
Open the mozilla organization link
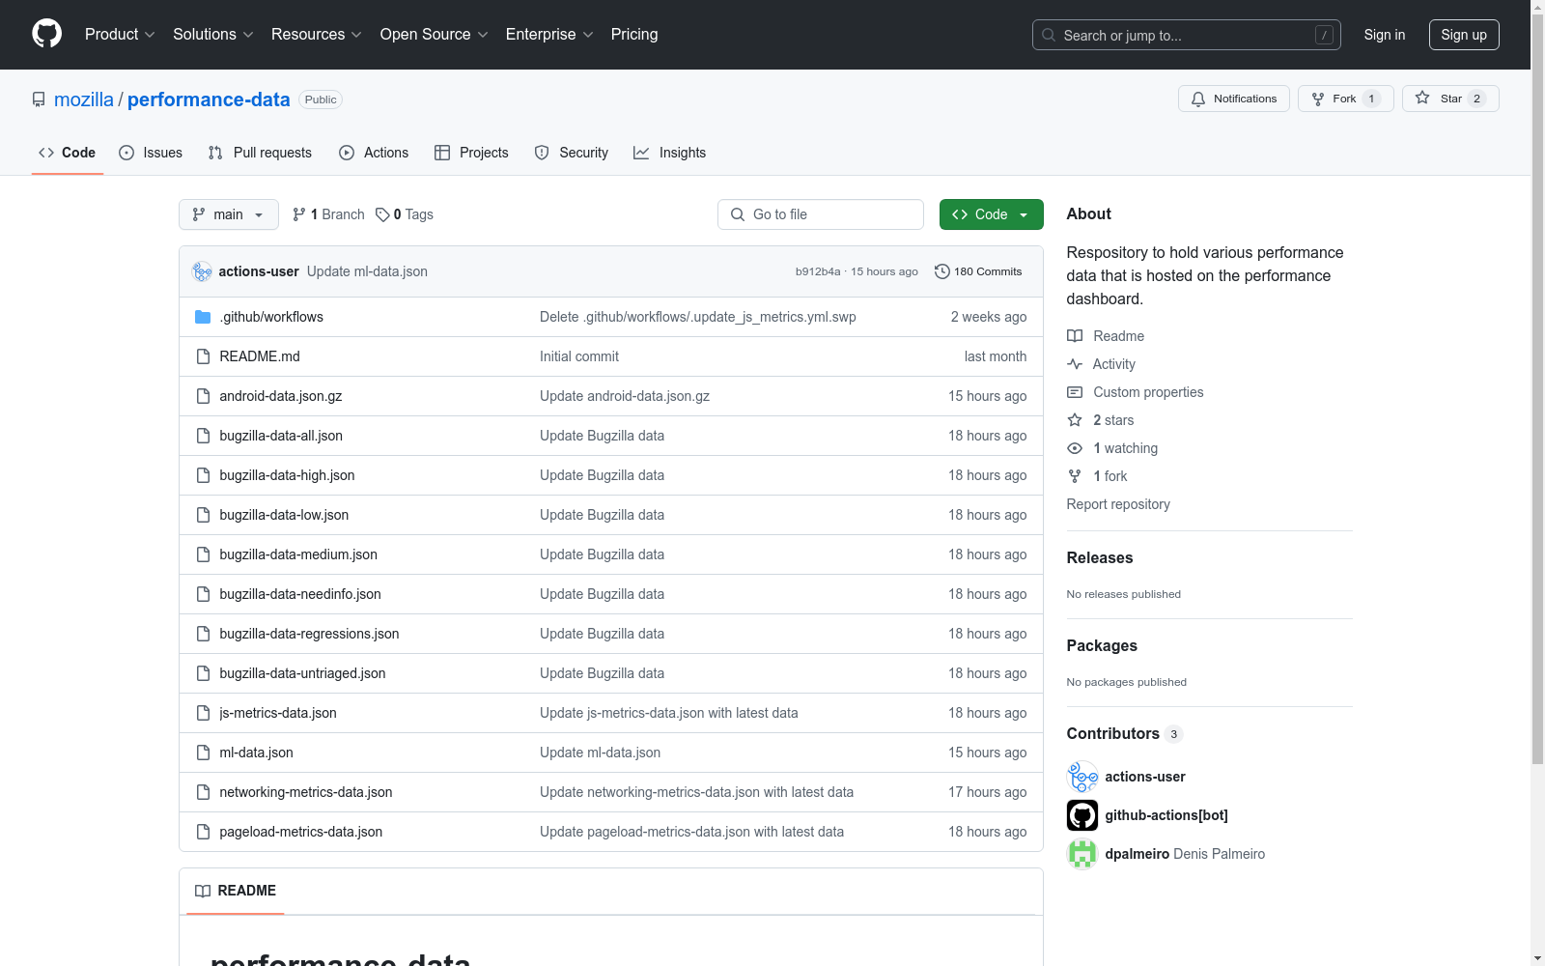pos(84,99)
